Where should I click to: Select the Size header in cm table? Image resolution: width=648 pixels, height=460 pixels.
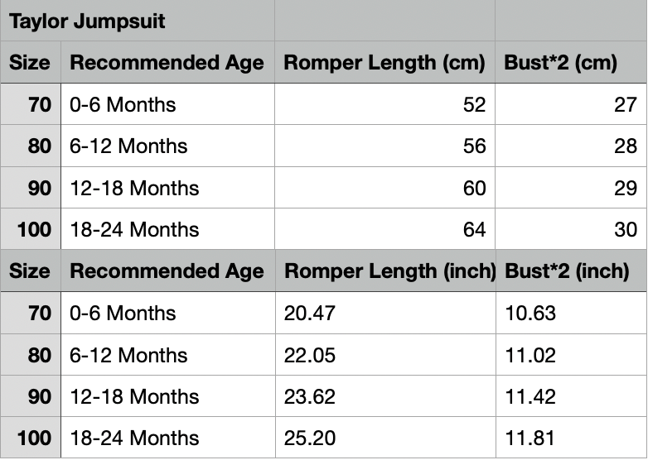30,63
